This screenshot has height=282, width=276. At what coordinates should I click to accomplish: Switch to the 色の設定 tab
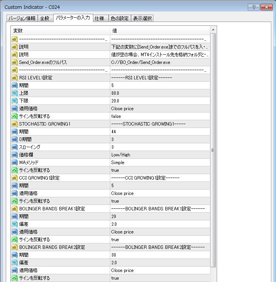coord(119,18)
